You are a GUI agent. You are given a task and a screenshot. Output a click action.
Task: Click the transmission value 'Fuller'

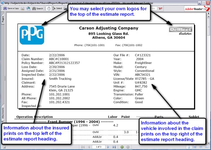pos(139,94)
